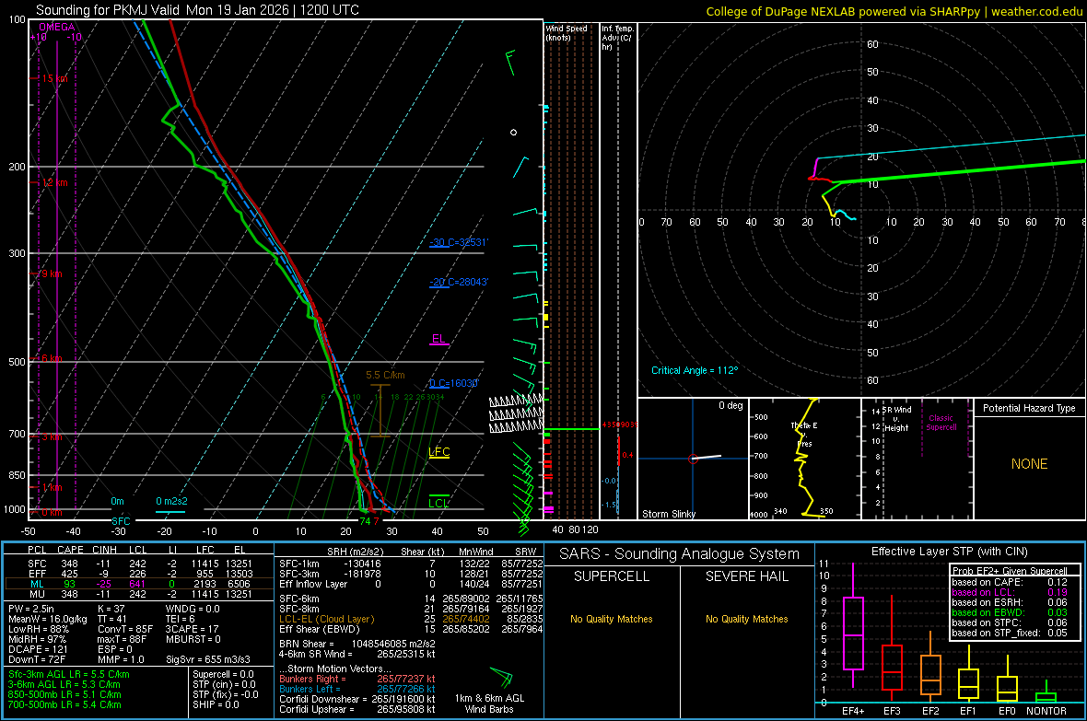
Task: Click the cyan '0 m2s2' helicity label
Action: (171, 501)
